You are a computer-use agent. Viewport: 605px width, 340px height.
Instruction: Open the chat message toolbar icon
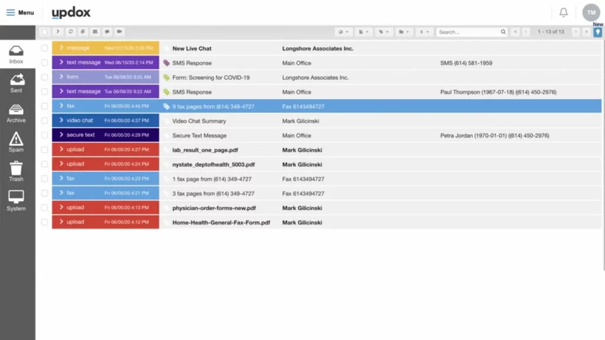point(108,31)
